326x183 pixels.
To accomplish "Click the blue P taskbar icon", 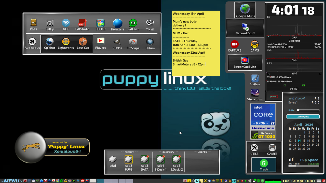I will coord(41,181).
